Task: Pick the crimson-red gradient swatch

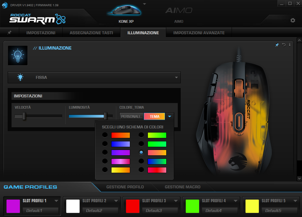Action: point(157,170)
